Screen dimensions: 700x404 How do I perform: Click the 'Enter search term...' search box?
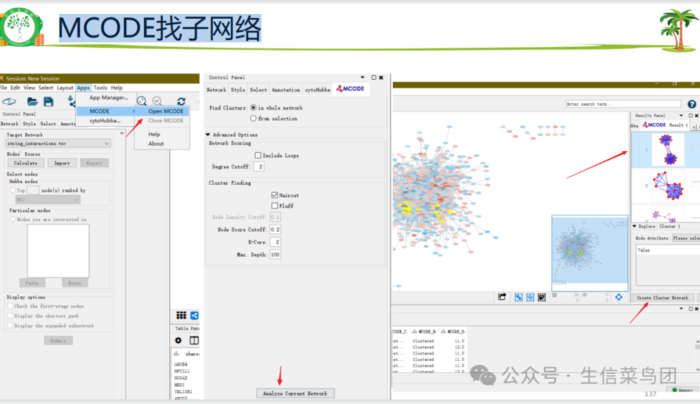click(624, 104)
